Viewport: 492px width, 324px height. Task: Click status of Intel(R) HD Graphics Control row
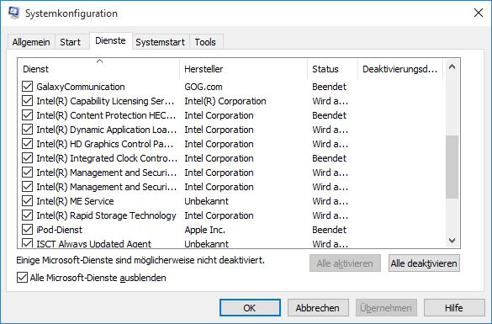(330, 144)
